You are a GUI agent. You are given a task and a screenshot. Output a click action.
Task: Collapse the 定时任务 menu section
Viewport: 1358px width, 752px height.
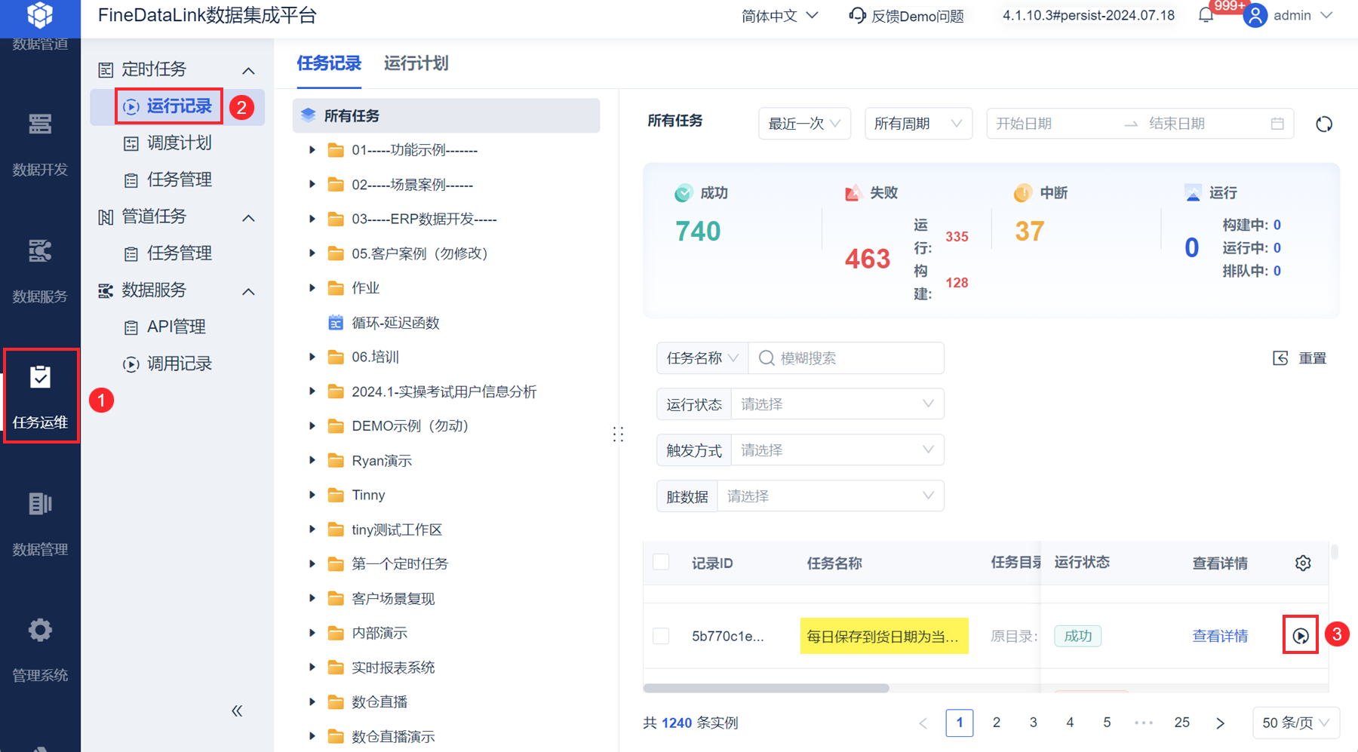click(x=248, y=70)
